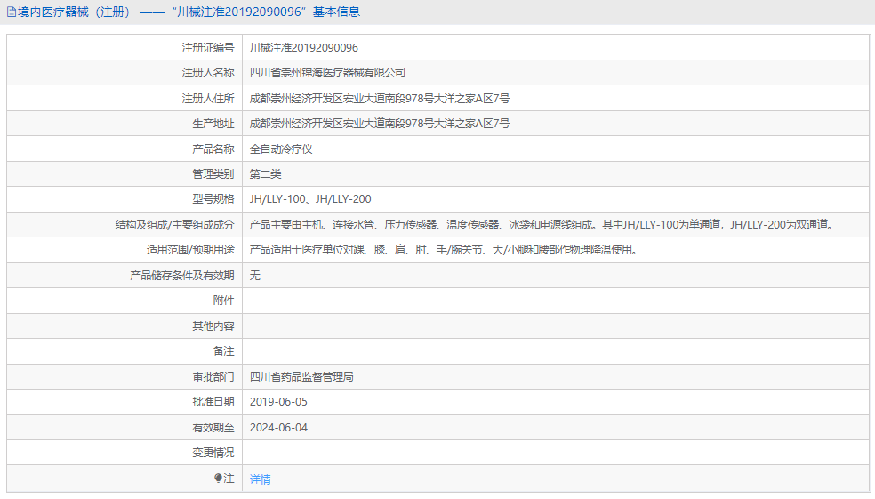Click the 注册人名称 label
875x499 pixels.
click(x=207, y=73)
